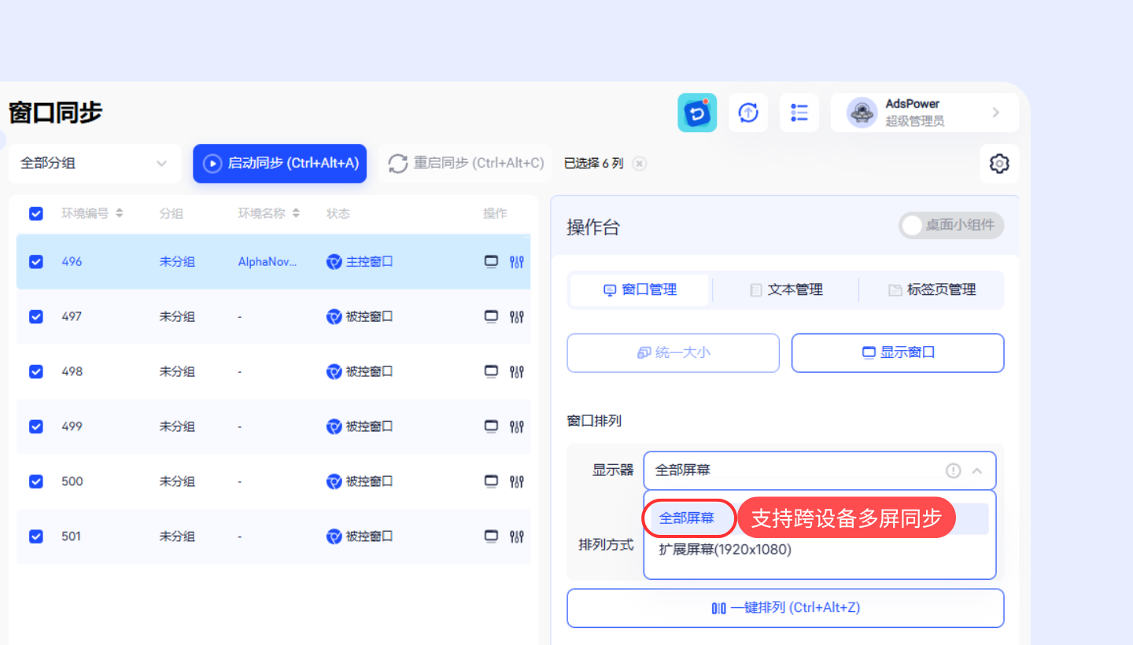Click 启动同步 (Ctrl+Alt+A) button
This screenshot has height=645, width=1133.
pyautogui.click(x=280, y=164)
